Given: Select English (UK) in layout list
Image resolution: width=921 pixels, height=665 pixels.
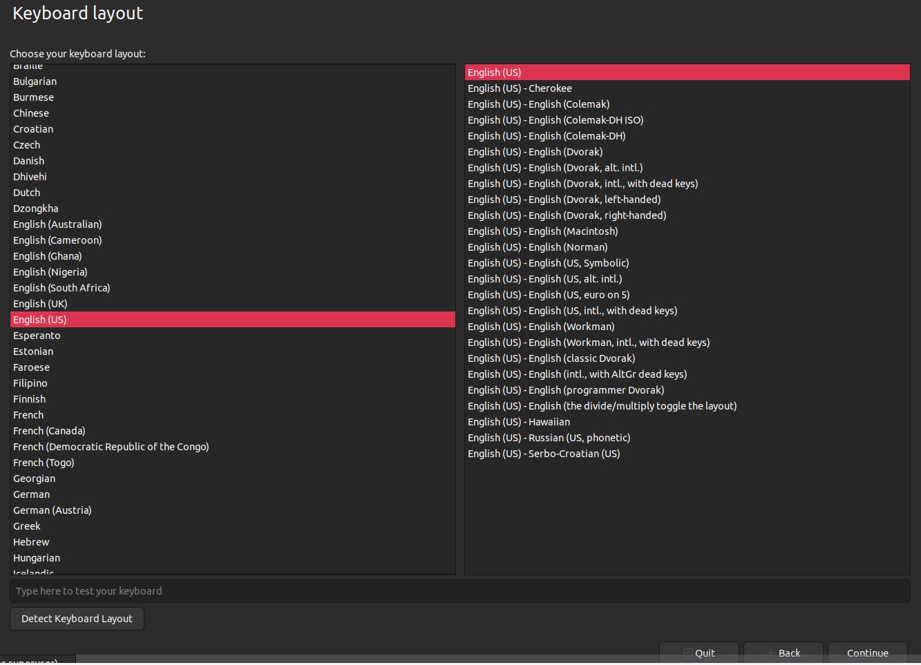Looking at the screenshot, I should pyautogui.click(x=40, y=304).
